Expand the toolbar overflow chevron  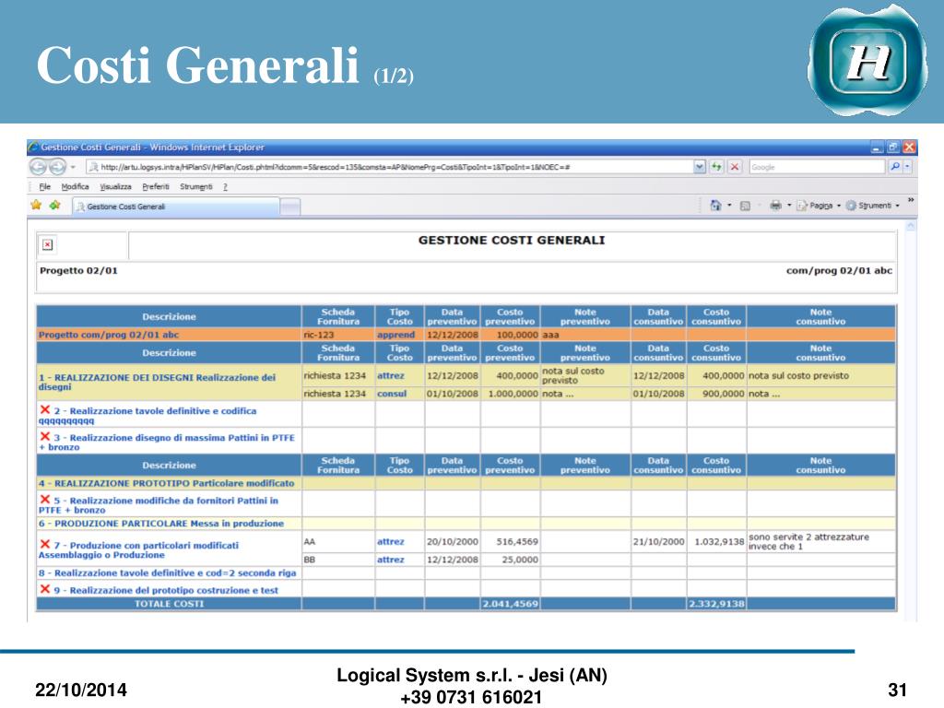[910, 200]
